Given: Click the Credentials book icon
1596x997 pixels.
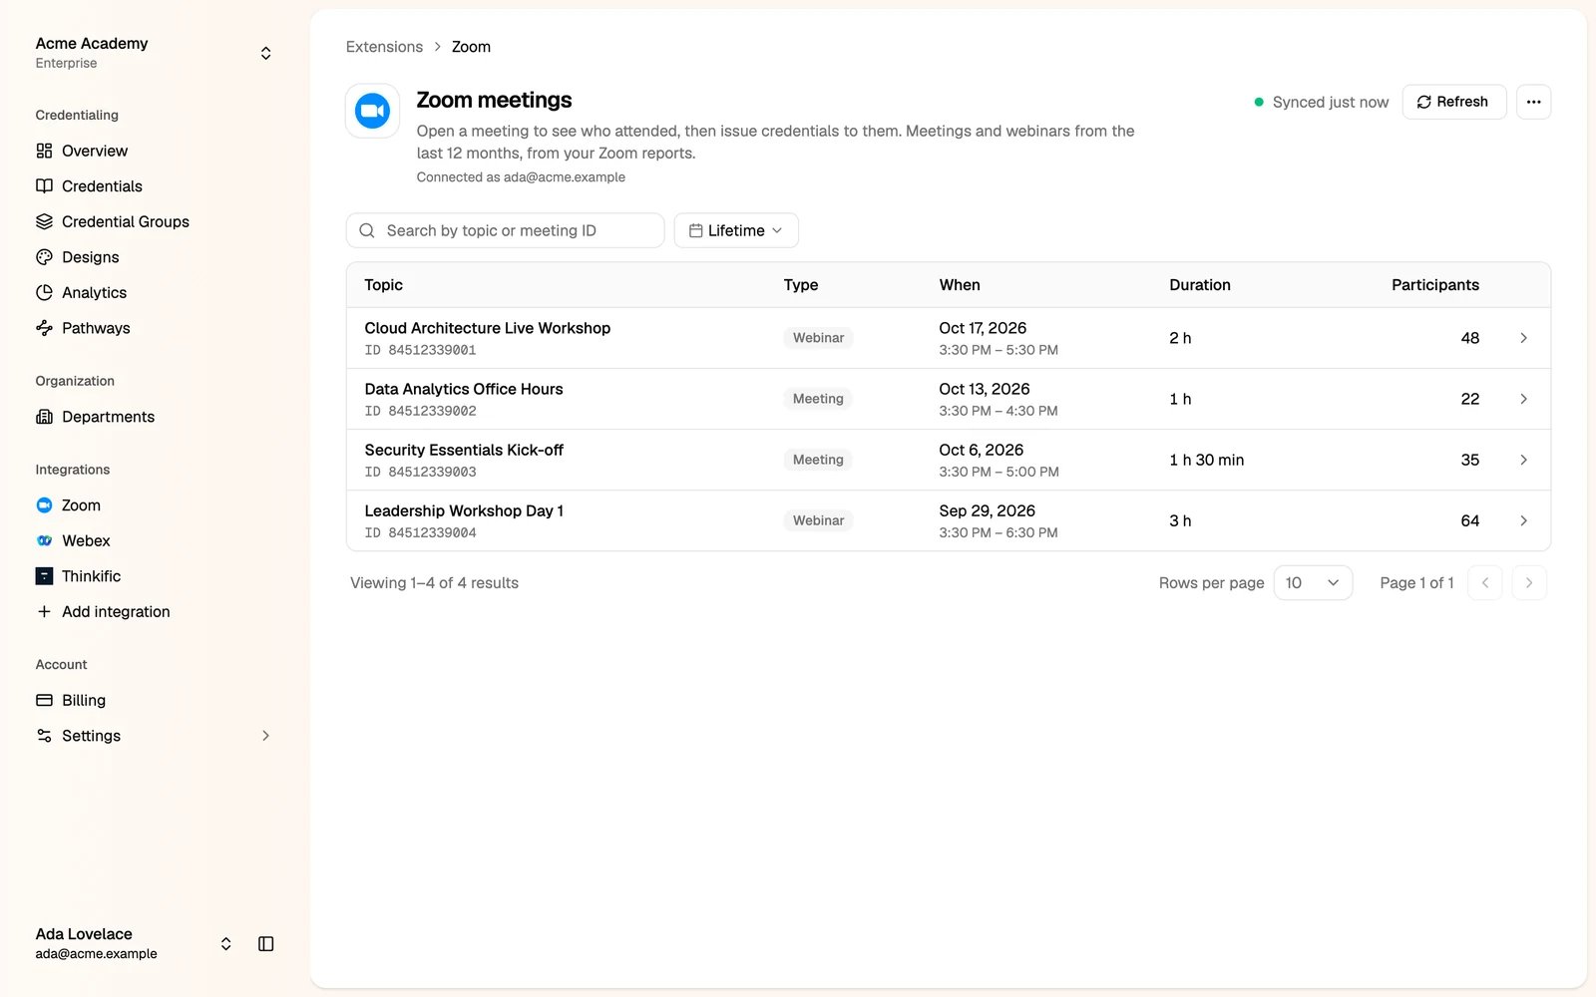Looking at the screenshot, I should 44,186.
